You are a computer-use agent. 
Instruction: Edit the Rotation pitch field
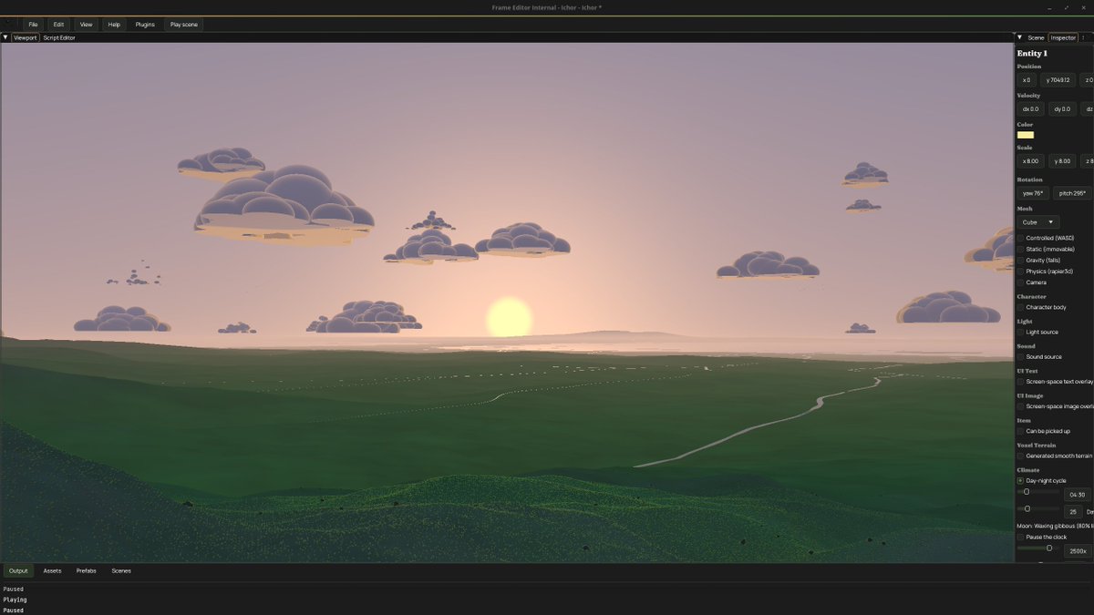(x=1072, y=193)
